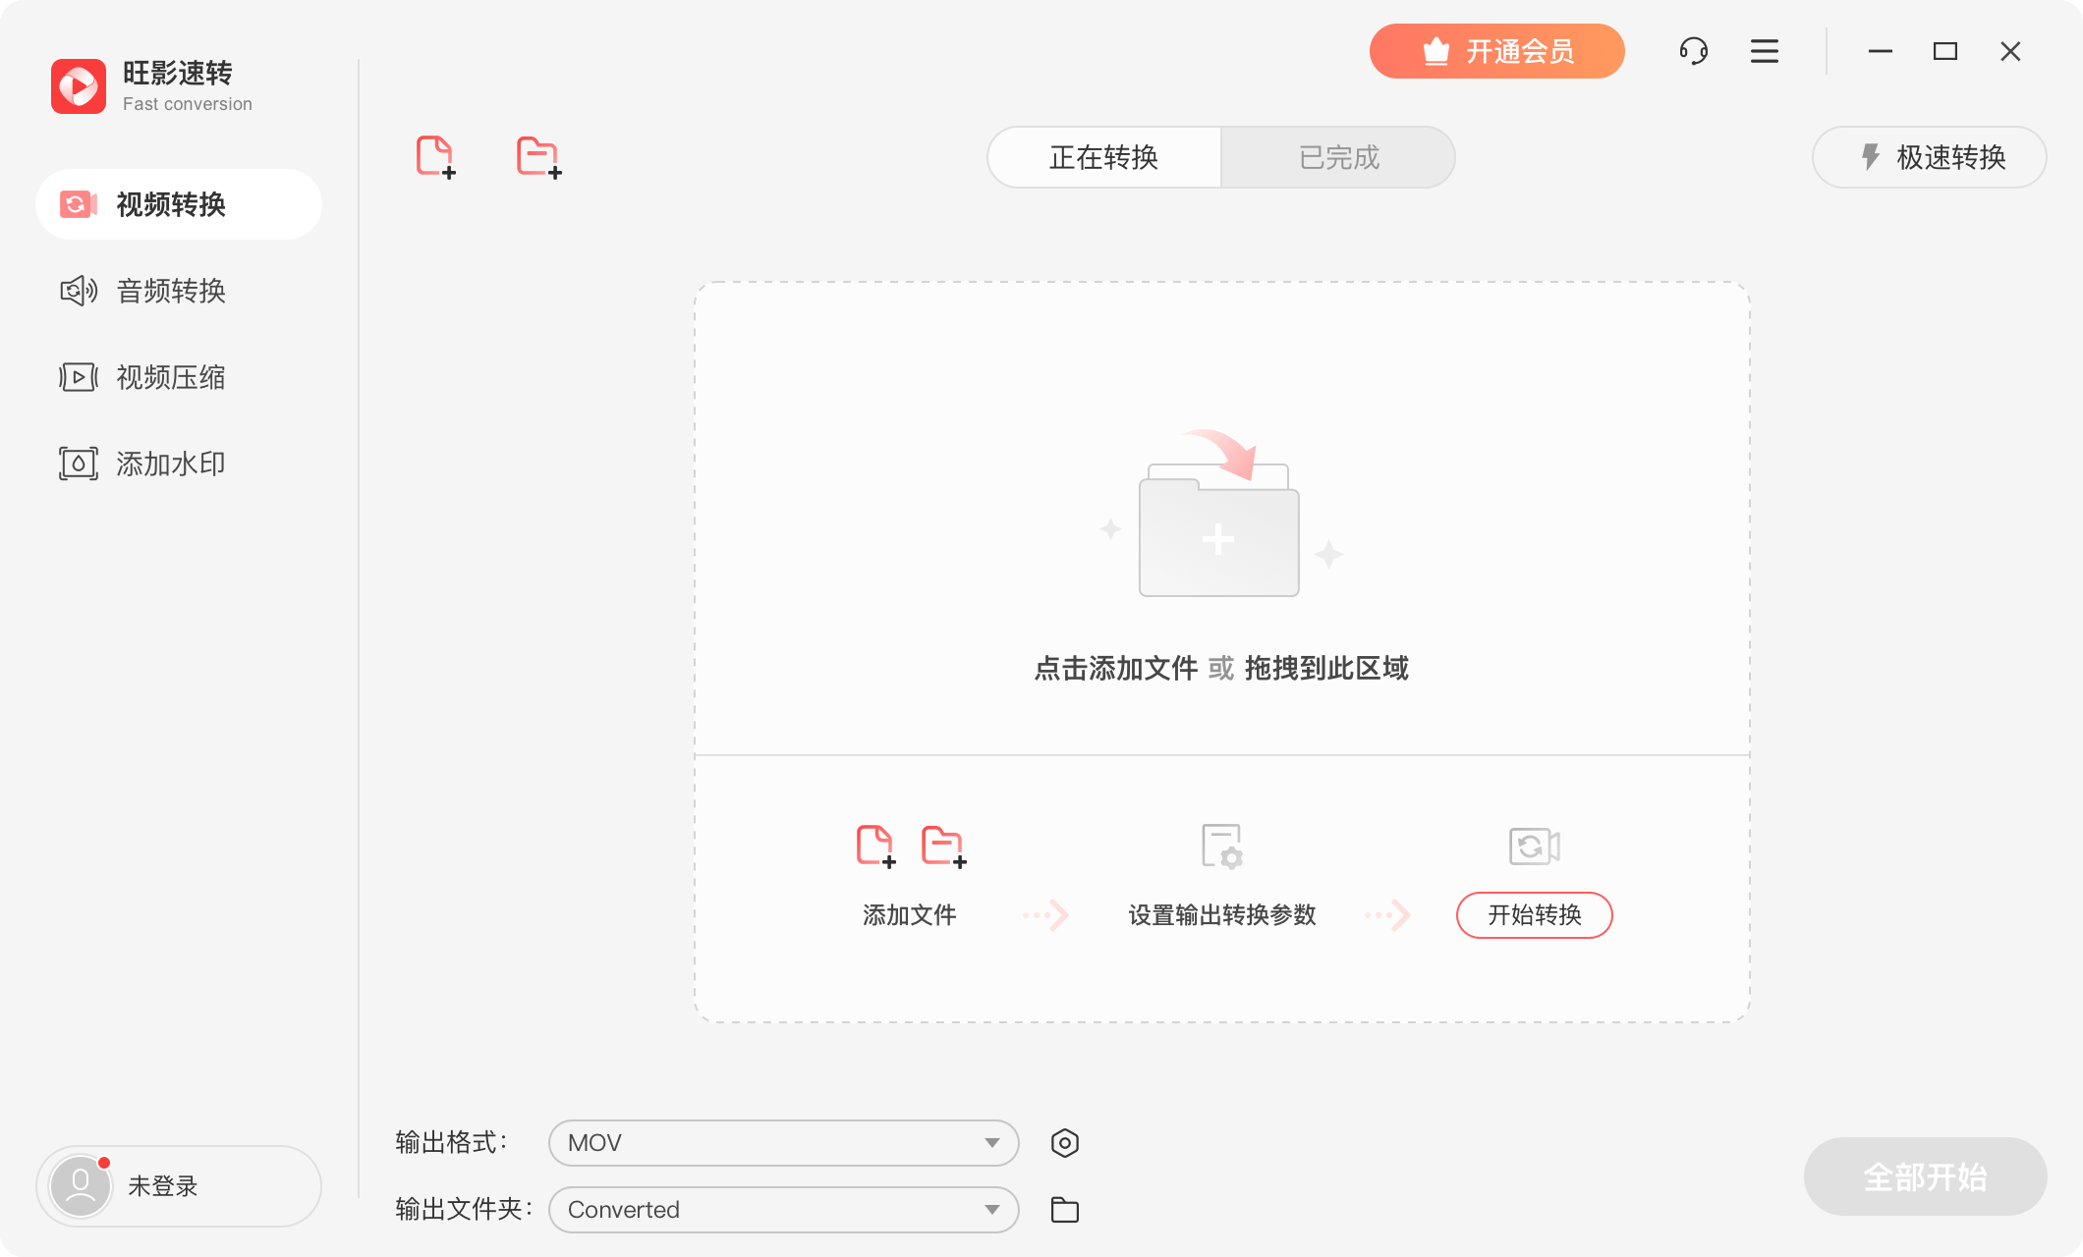Click the output format settings gear icon
2083x1257 pixels.
point(1065,1142)
